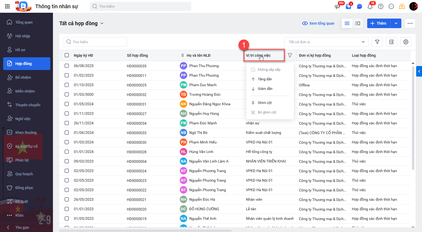Screen dimensions: 422x232
Task: Open the apps grid launcher icon
Action: pyautogui.click(x=7, y=6)
